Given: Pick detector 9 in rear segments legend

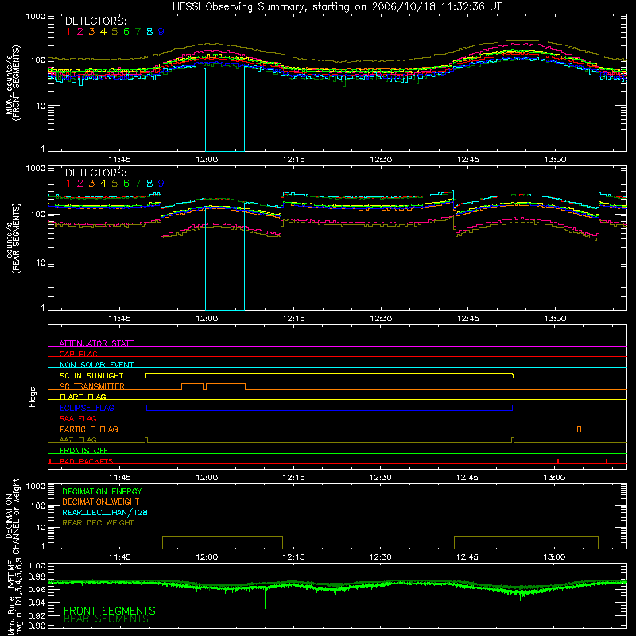Looking at the screenshot, I should 161,184.
